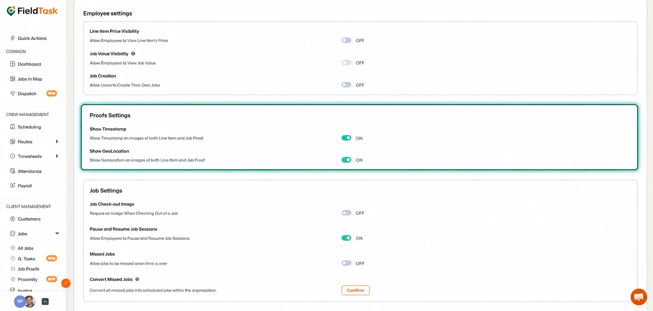This screenshot has width=653, height=311.
Task: Enable the Job Creation switch
Action: 346,85
